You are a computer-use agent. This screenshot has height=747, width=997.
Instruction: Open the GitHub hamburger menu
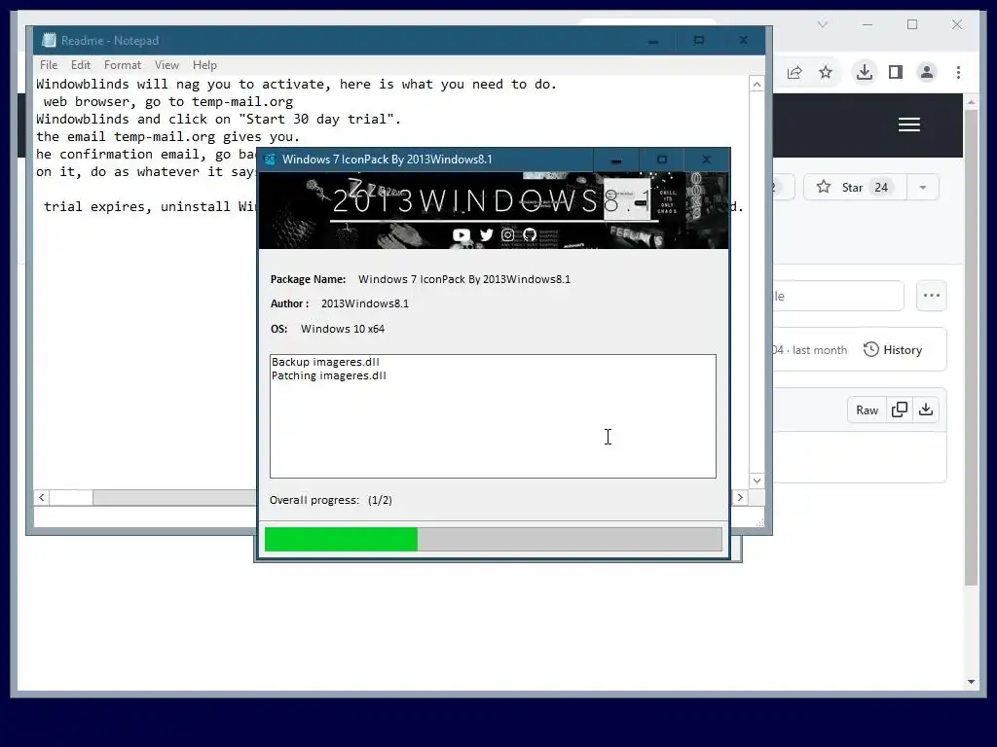909,124
